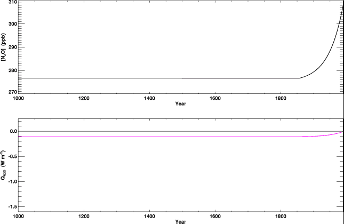The width and height of the screenshot is (344, 224).
Task: Click the magenta forcing curve in bottom plot
Action: pos(160,137)
